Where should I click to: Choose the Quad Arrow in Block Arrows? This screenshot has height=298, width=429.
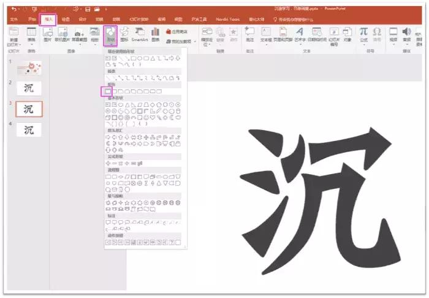pyautogui.click(x=146, y=137)
